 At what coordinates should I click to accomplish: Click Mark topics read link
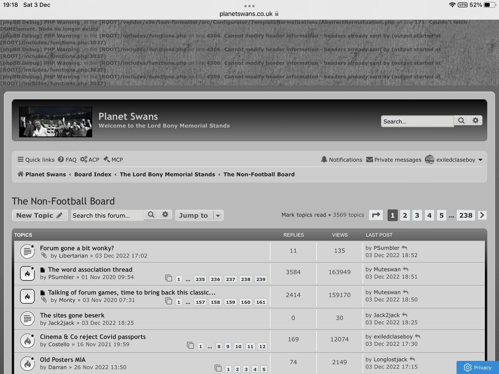pyautogui.click(x=304, y=215)
